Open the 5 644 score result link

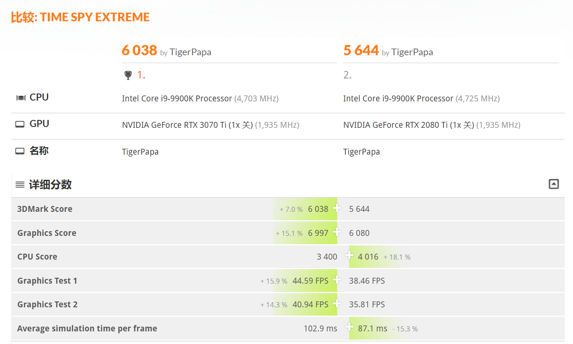coord(361,50)
